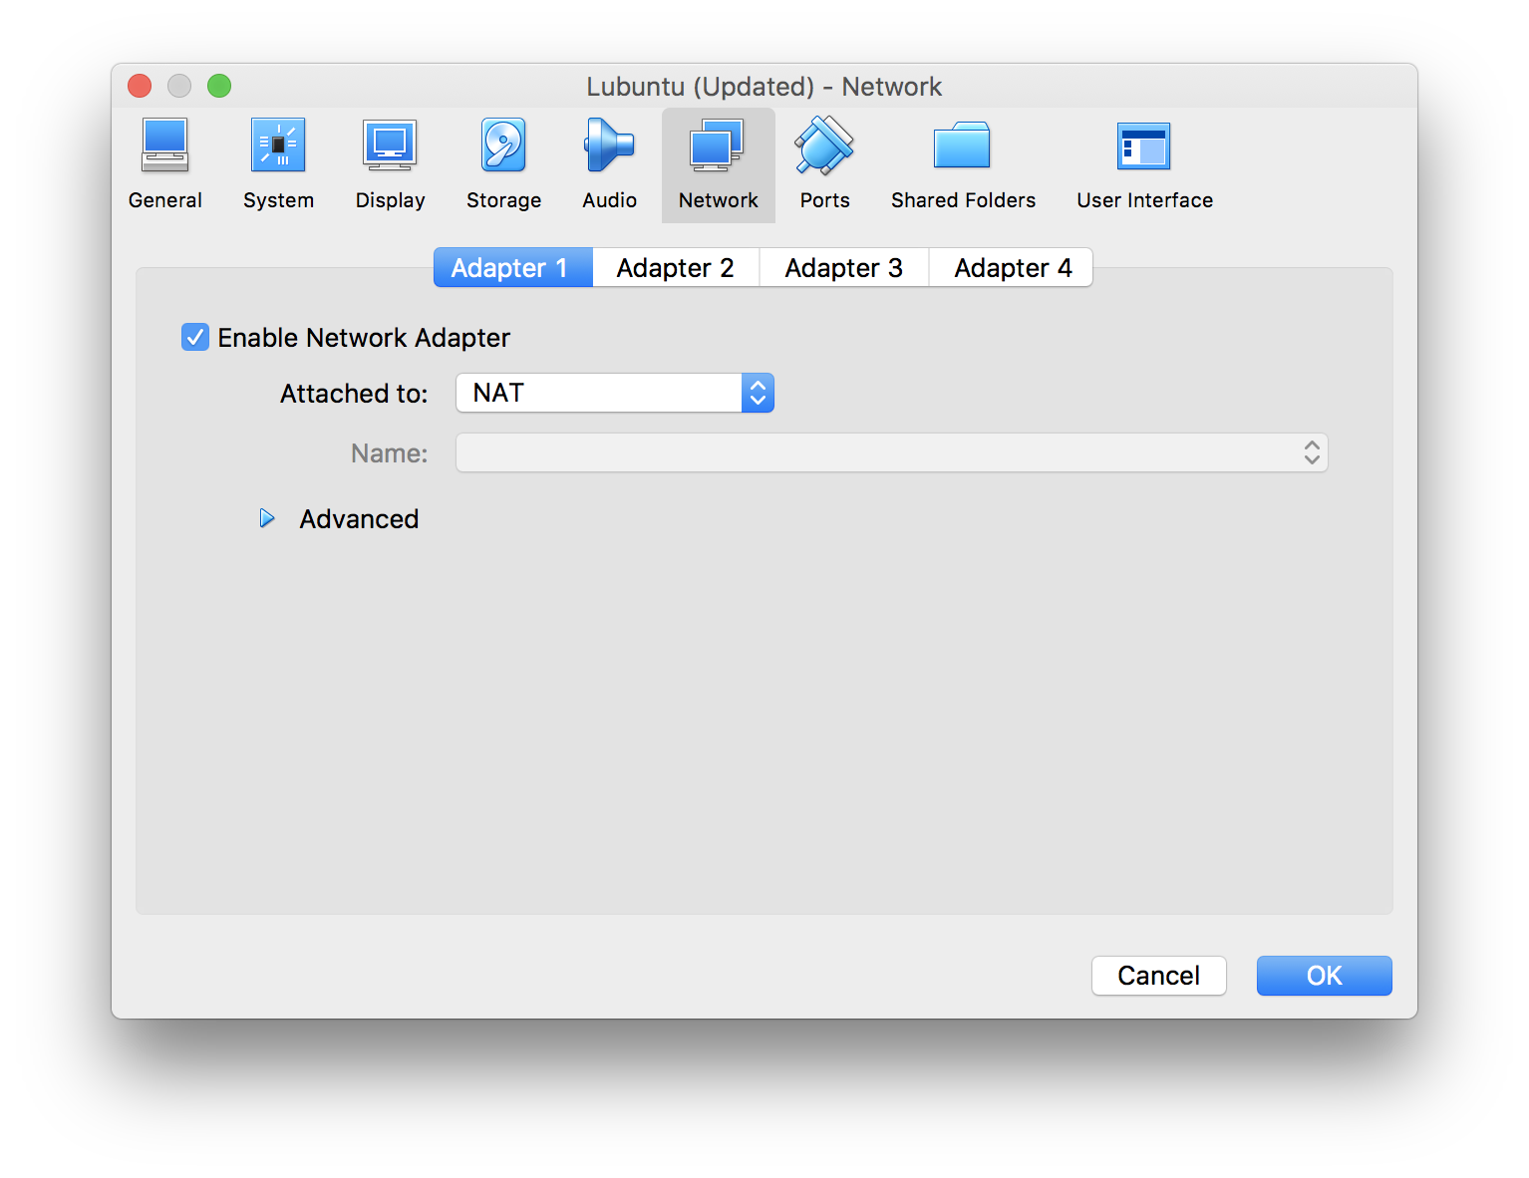The height and width of the screenshot is (1178, 1529).
Task: Open the Shared Folders settings section
Action: tap(963, 165)
